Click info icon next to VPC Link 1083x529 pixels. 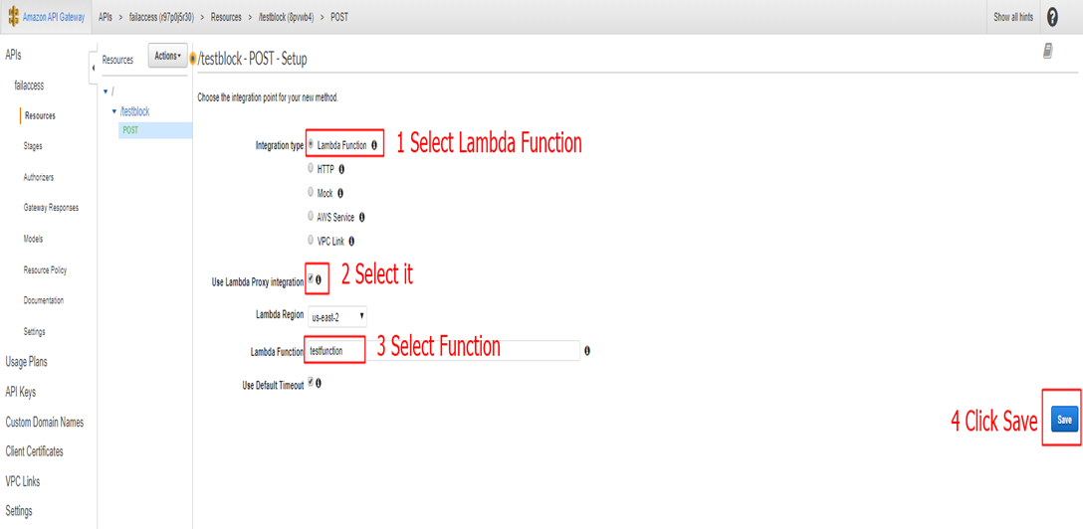click(352, 241)
